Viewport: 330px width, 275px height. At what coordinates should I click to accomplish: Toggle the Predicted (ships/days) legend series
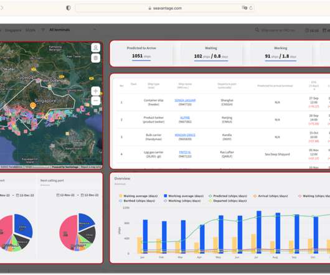[x=228, y=196]
